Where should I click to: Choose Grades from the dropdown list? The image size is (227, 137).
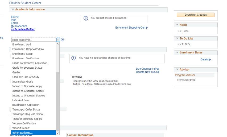pyautogui.click(x=34, y=72)
